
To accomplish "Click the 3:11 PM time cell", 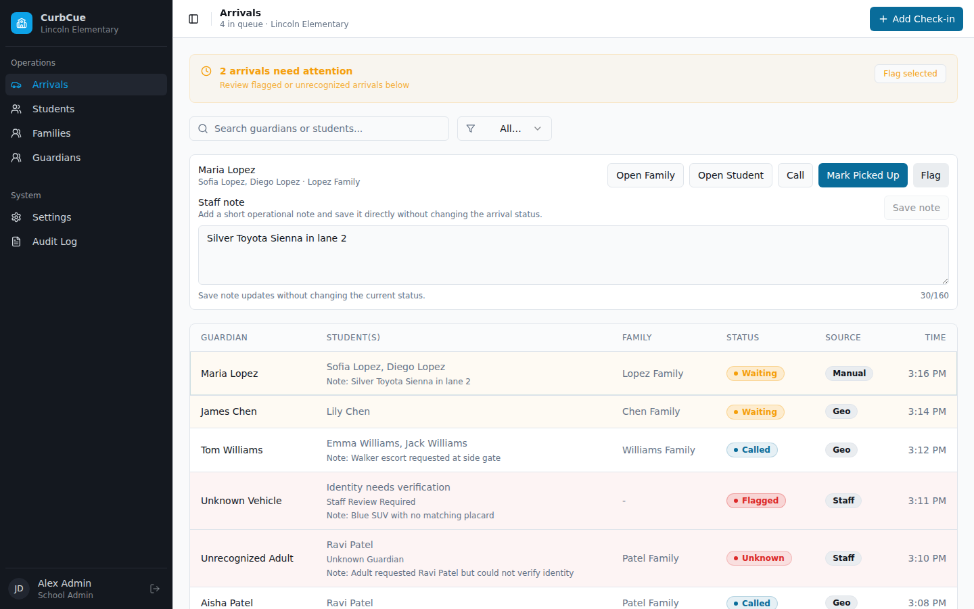I will pyautogui.click(x=927, y=501).
